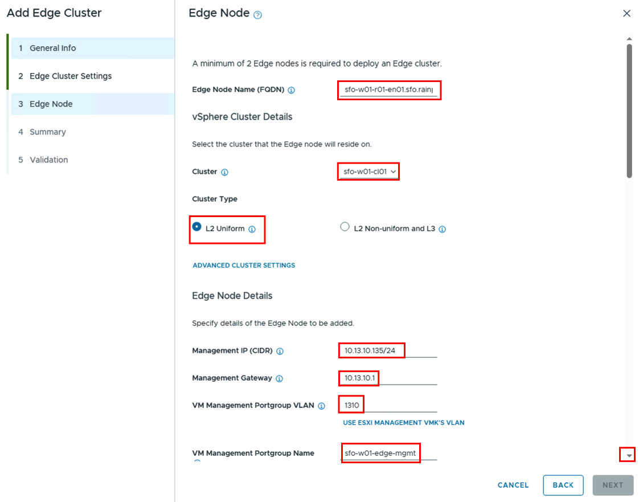This screenshot has width=643, height=502.
Task: Click Use ESXi Management VMK's VLAN link
Action: pos(403,423)
